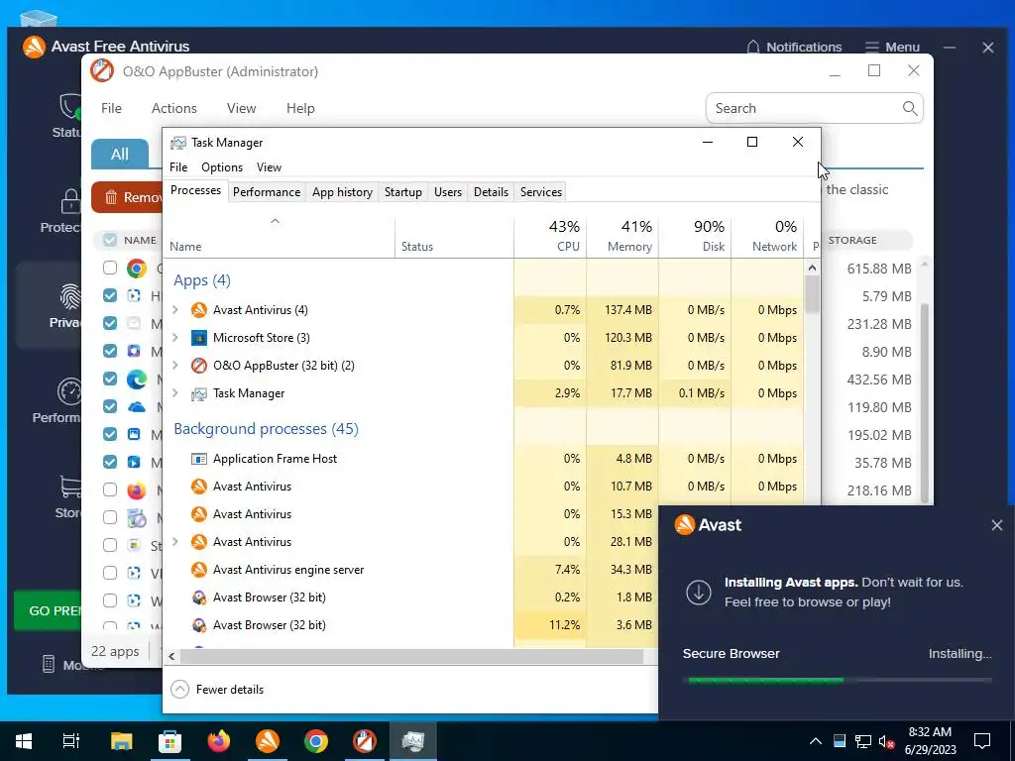Click the Task Manager process row icon
Image resolution: width=1015 pixels, height=761 pixels.
click(198, 393)
